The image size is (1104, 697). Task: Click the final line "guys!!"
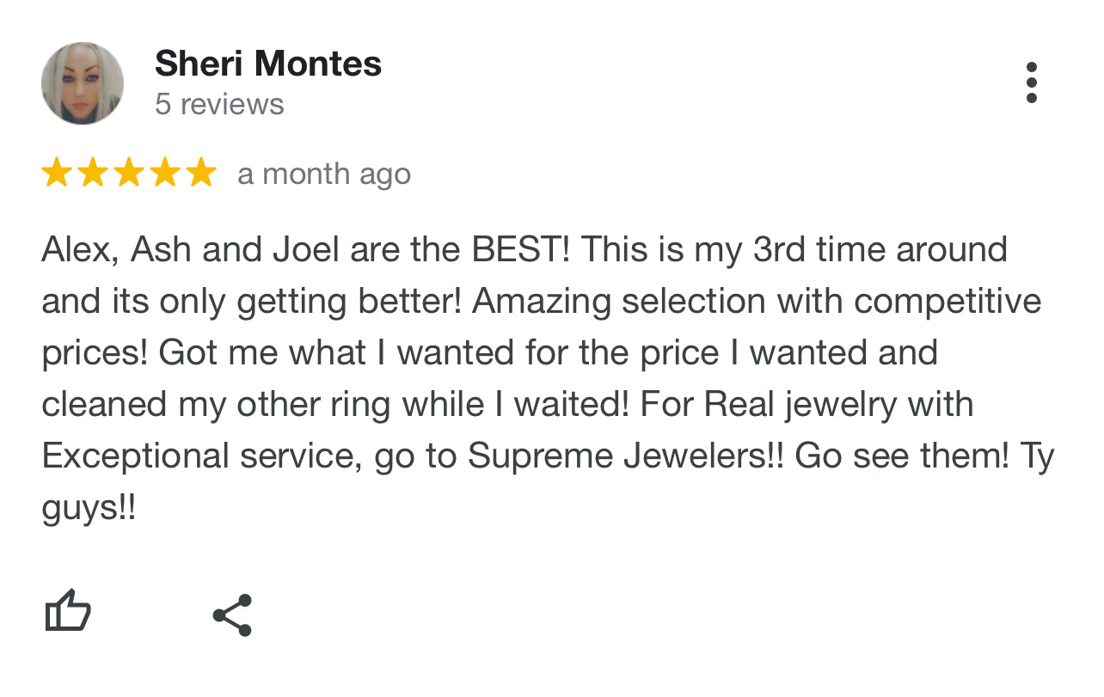(x=89, y=508)
